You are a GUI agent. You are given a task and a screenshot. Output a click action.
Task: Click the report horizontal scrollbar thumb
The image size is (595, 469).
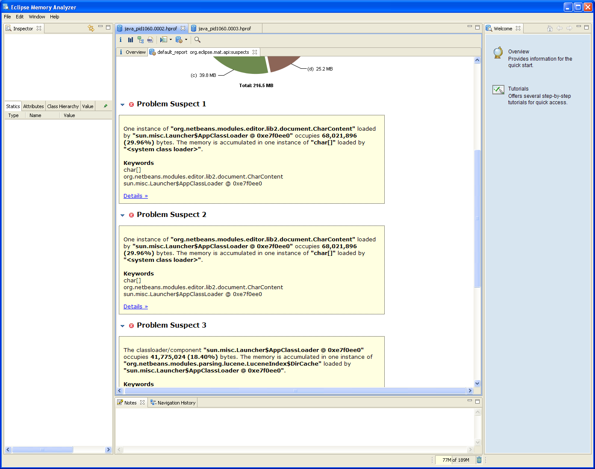[x=295, y=390]
